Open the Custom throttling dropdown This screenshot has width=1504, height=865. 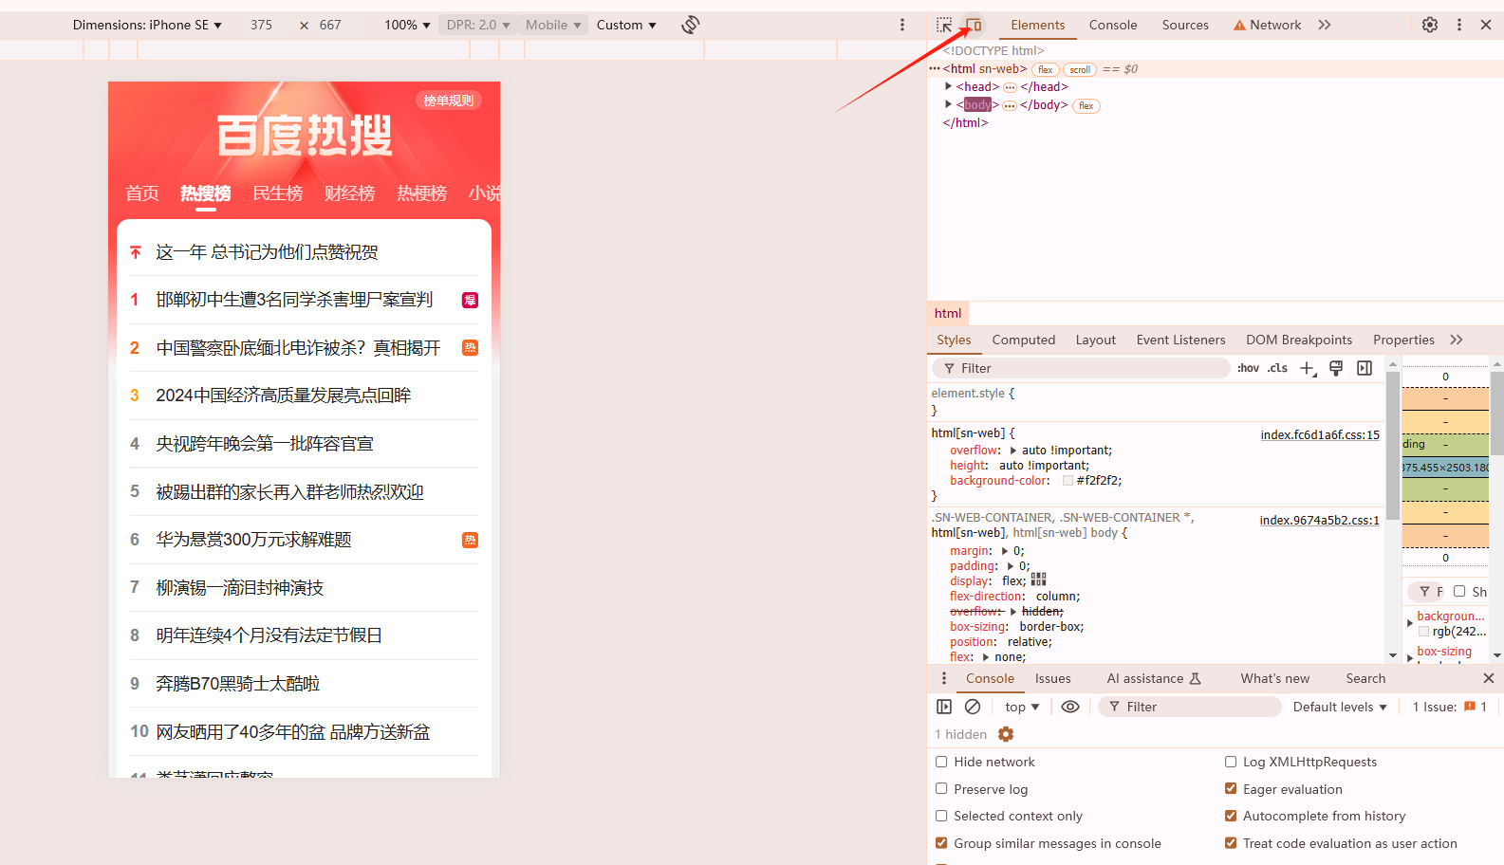[626, 25]
